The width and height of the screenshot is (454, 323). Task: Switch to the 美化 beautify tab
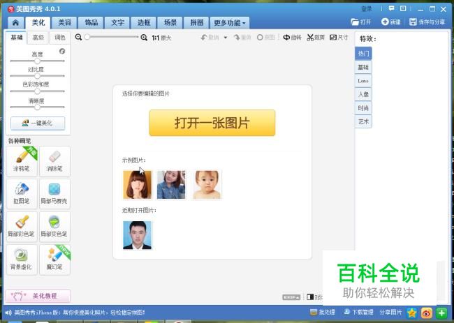(x=38, y=22)
